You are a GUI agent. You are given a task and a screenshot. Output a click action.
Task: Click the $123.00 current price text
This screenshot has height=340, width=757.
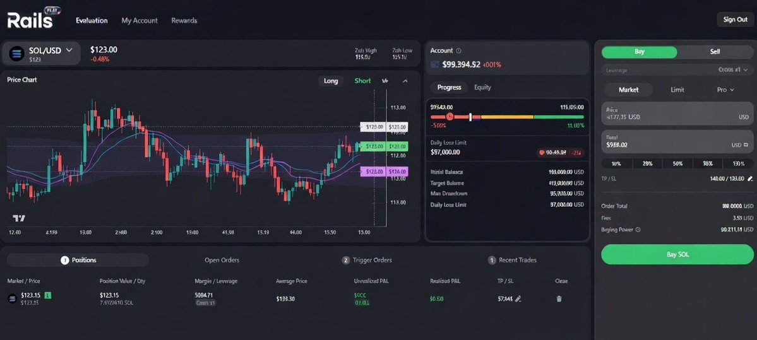pos(104,50)
